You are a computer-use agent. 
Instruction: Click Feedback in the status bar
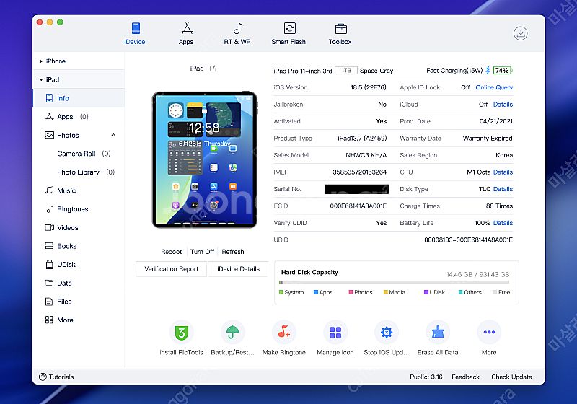click(x=465, y=377)
